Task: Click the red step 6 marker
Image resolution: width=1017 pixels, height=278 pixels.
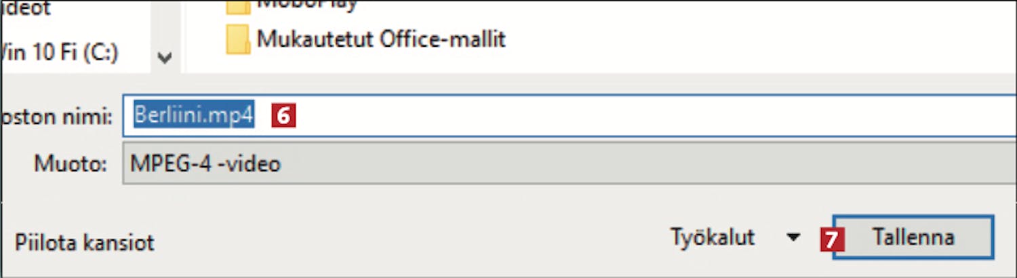Action: coord(283,116)
